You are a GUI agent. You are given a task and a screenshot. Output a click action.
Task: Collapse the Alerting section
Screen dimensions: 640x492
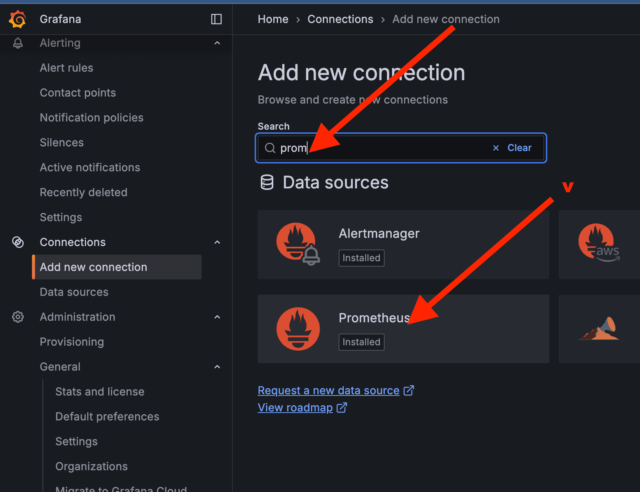[217, 43]
